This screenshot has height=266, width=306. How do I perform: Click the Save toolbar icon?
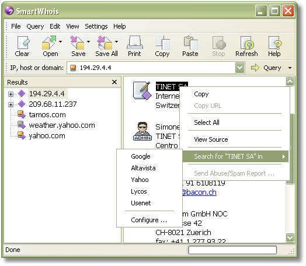(x=77, y=43)
